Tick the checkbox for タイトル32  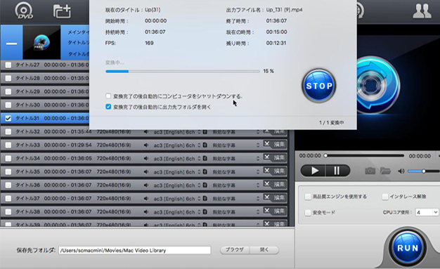pos(8,131)
